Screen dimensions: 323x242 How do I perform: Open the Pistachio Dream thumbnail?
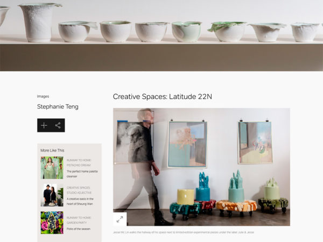pos(52,167)
